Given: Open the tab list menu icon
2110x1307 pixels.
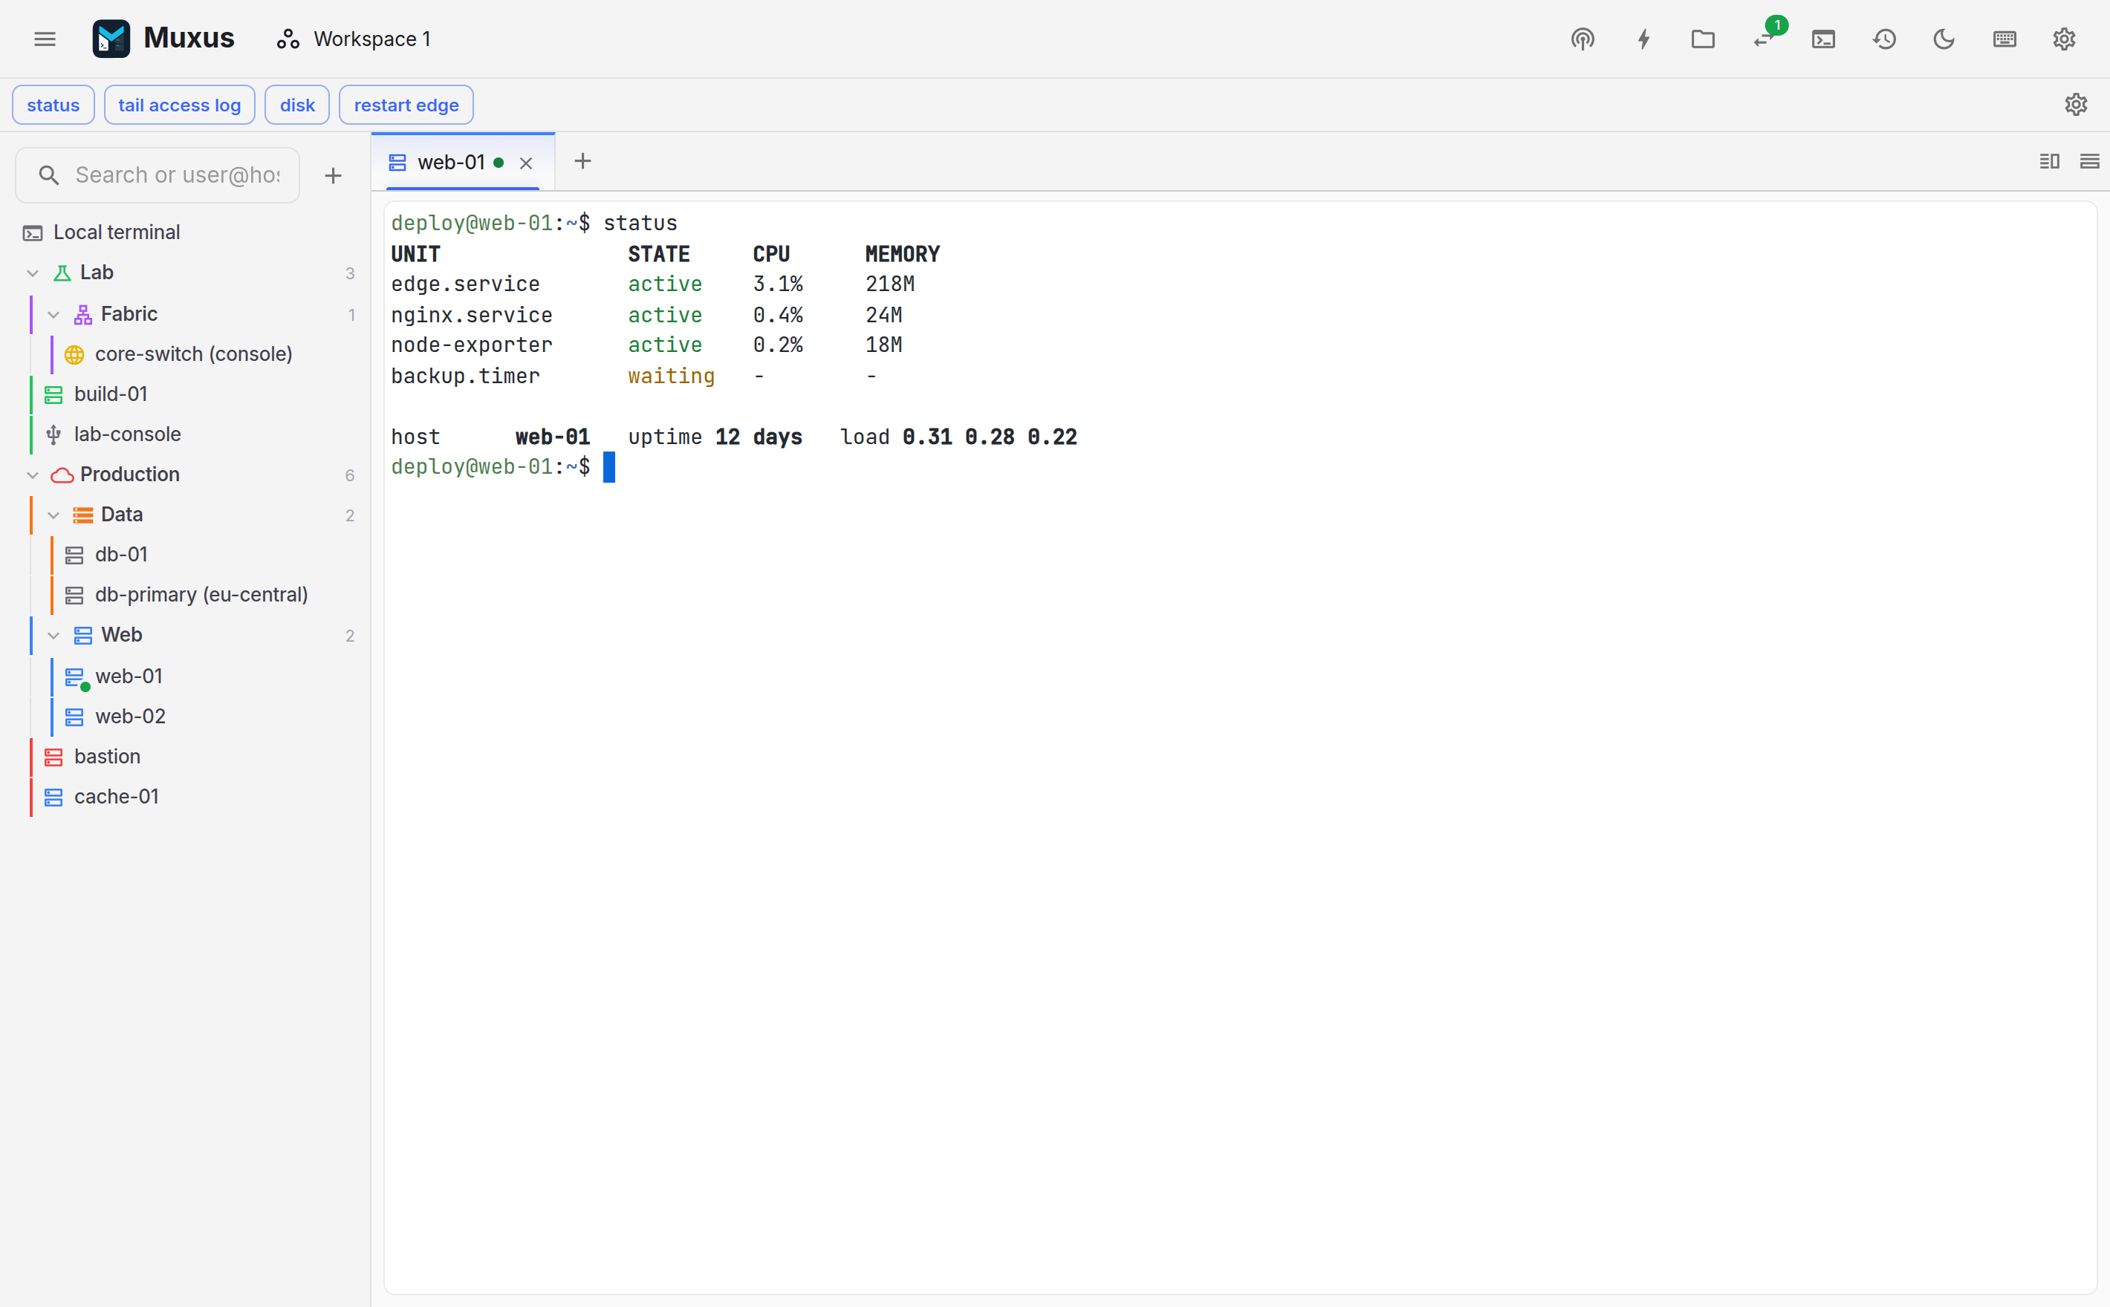Looking at the screenshot, I should 2090,162.
